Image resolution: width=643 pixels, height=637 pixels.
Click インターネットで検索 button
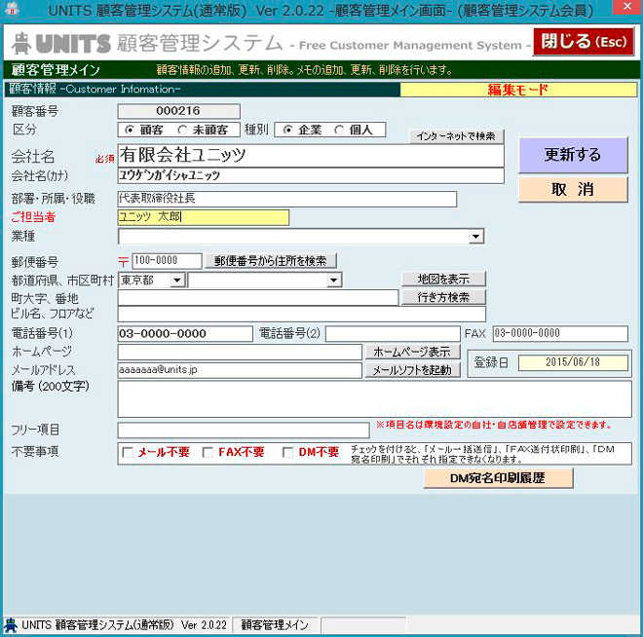coord(456,136)
